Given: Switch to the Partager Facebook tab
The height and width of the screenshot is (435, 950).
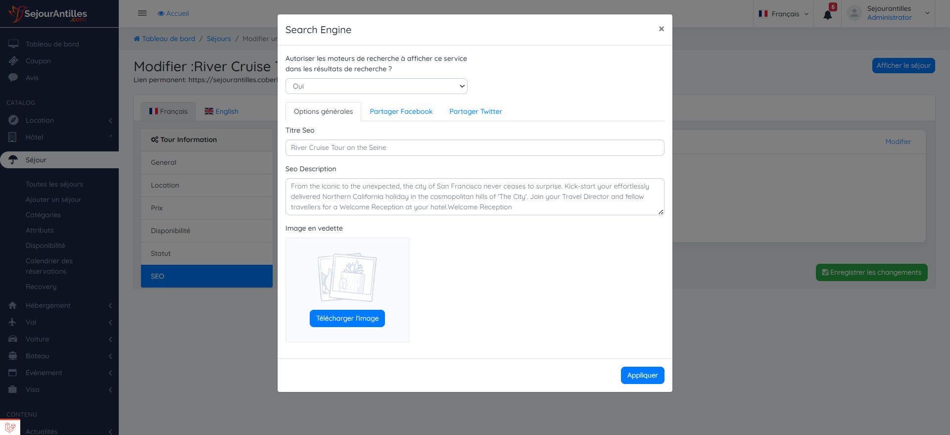Looking at the screenshot, I should pyautogui.click(x=401, y=111).
